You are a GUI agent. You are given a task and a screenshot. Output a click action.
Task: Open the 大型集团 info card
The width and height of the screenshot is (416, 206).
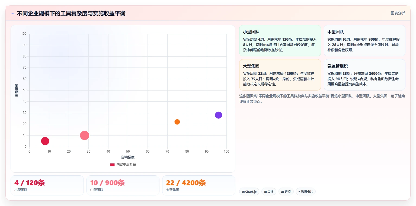(280, 75)
